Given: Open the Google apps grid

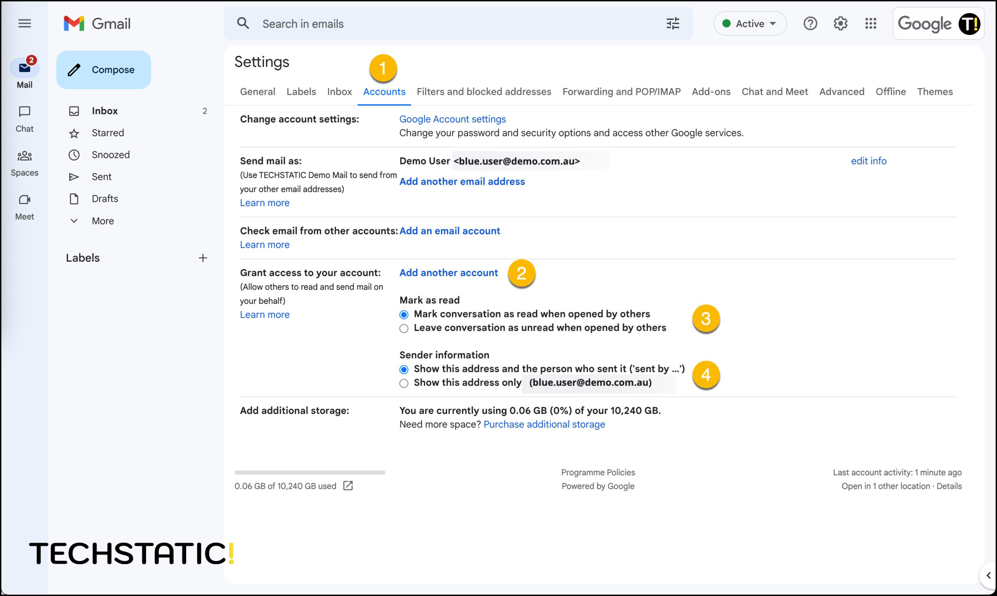Looking at the screenshot, I should pos(871,23).
